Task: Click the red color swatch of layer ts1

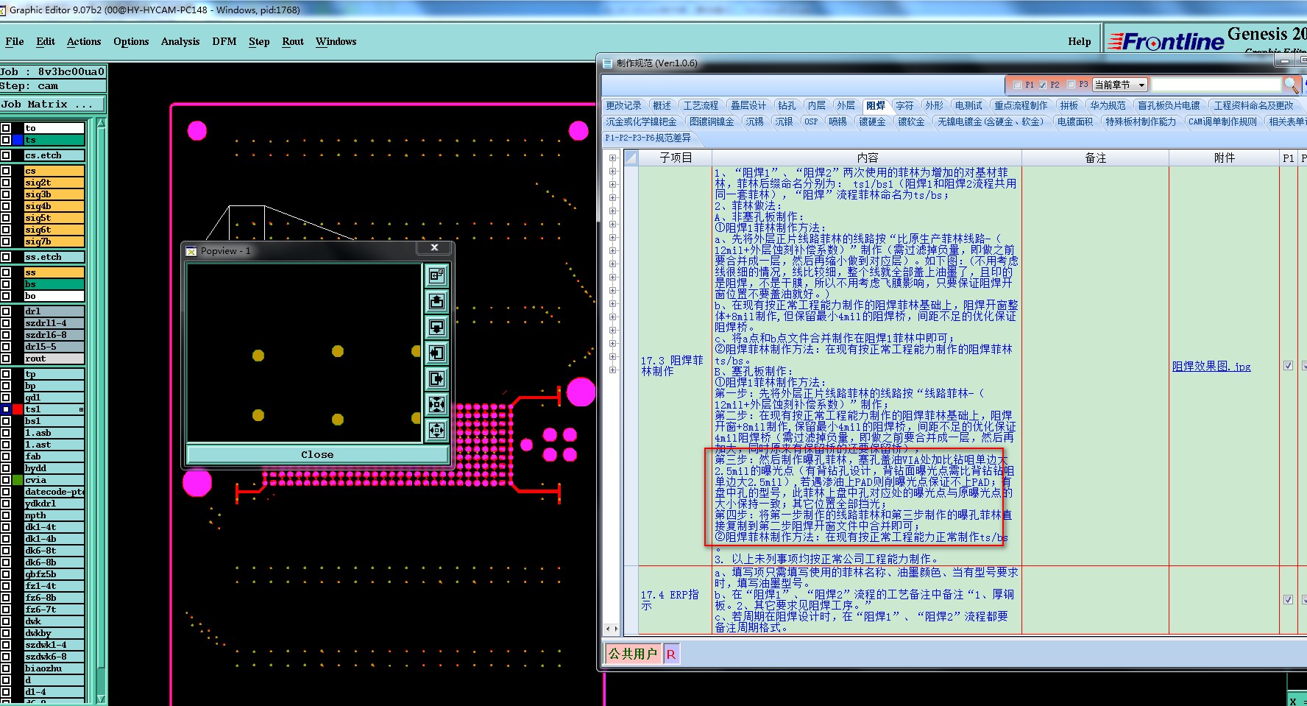Action: pyautogui.click(x=18, y=409)
